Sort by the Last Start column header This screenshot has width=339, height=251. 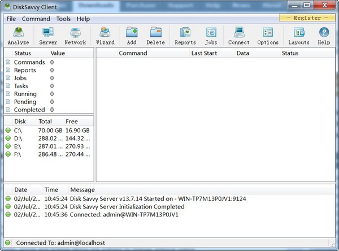point(205,53)
